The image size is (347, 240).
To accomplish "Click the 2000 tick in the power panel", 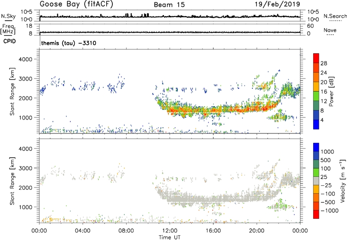I will pos(25,98).
